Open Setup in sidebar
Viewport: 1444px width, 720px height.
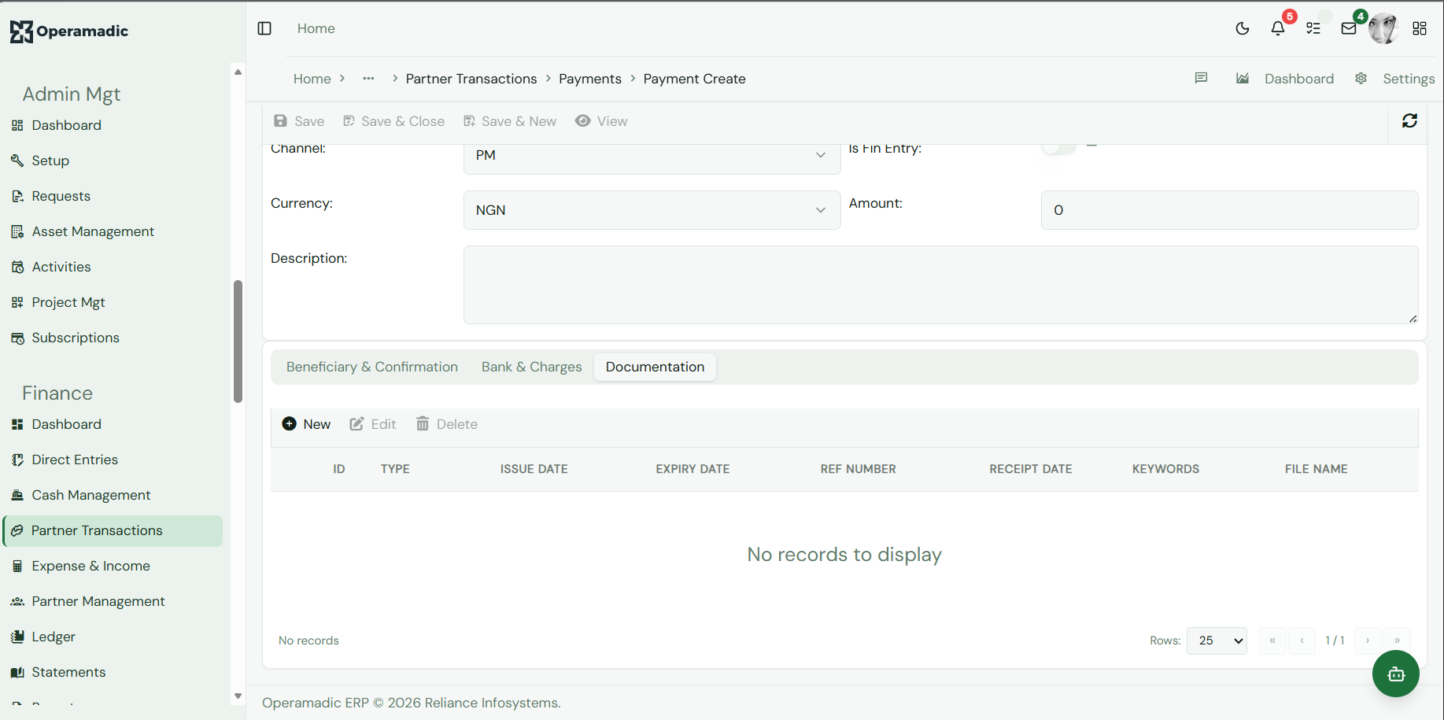(50, 161)
